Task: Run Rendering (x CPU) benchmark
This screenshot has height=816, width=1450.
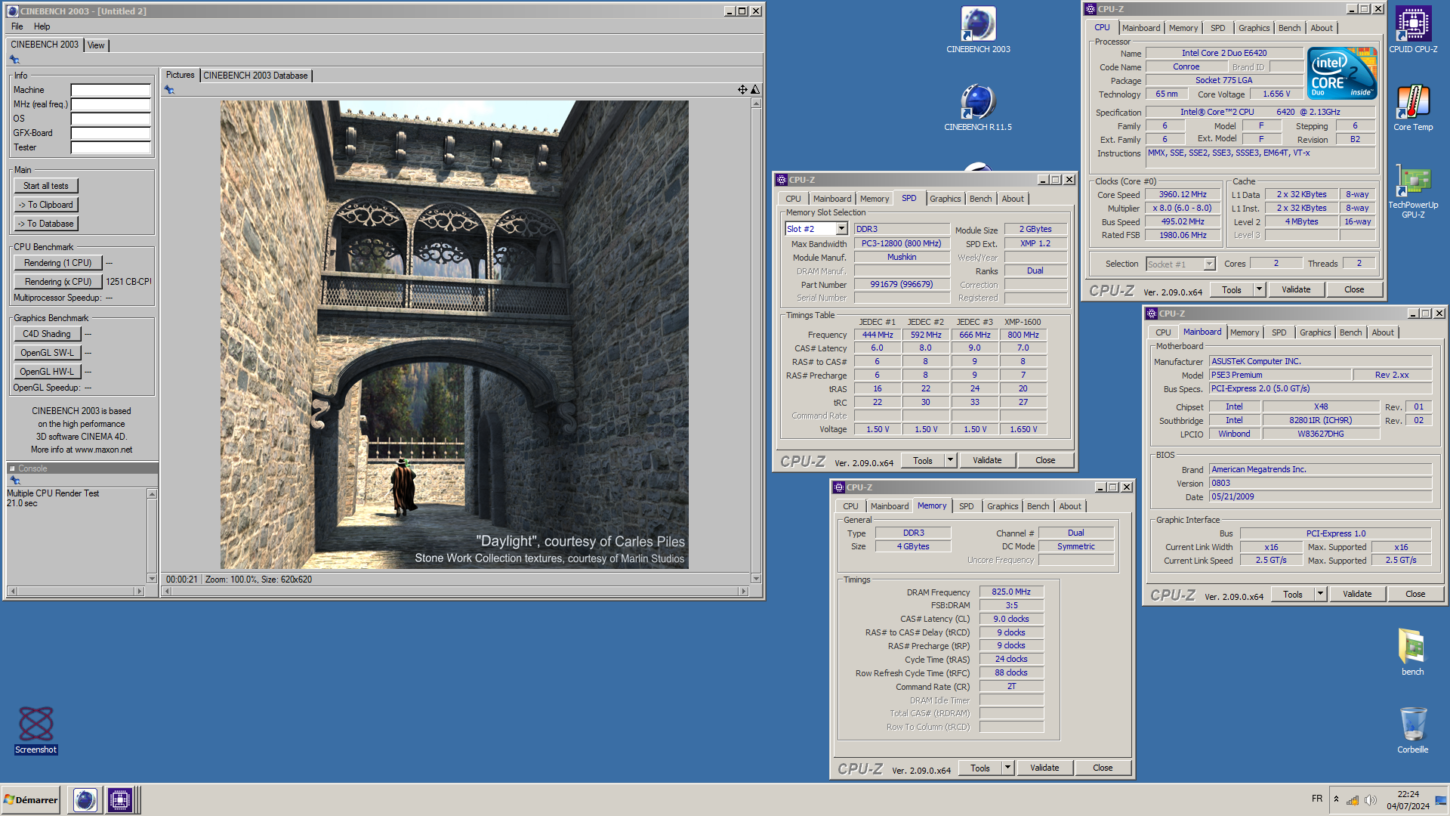Action: click(57, 282)
